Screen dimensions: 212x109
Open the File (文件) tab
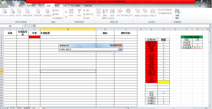click(x=4, y=6)
